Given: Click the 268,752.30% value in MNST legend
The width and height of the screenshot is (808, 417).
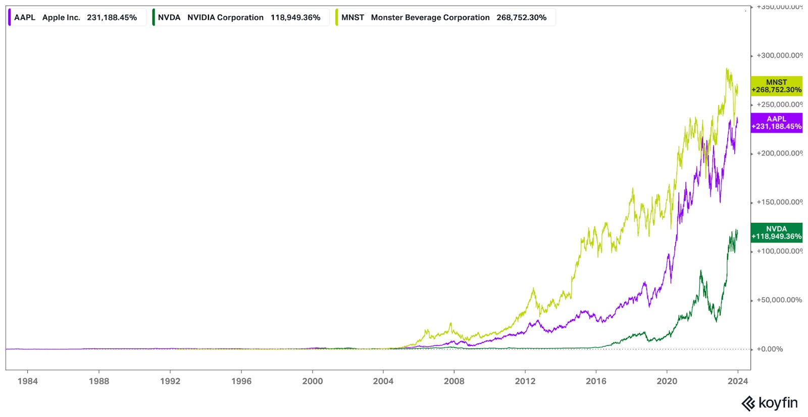Looking at the screenshot, I should click(x=522, y=17).
